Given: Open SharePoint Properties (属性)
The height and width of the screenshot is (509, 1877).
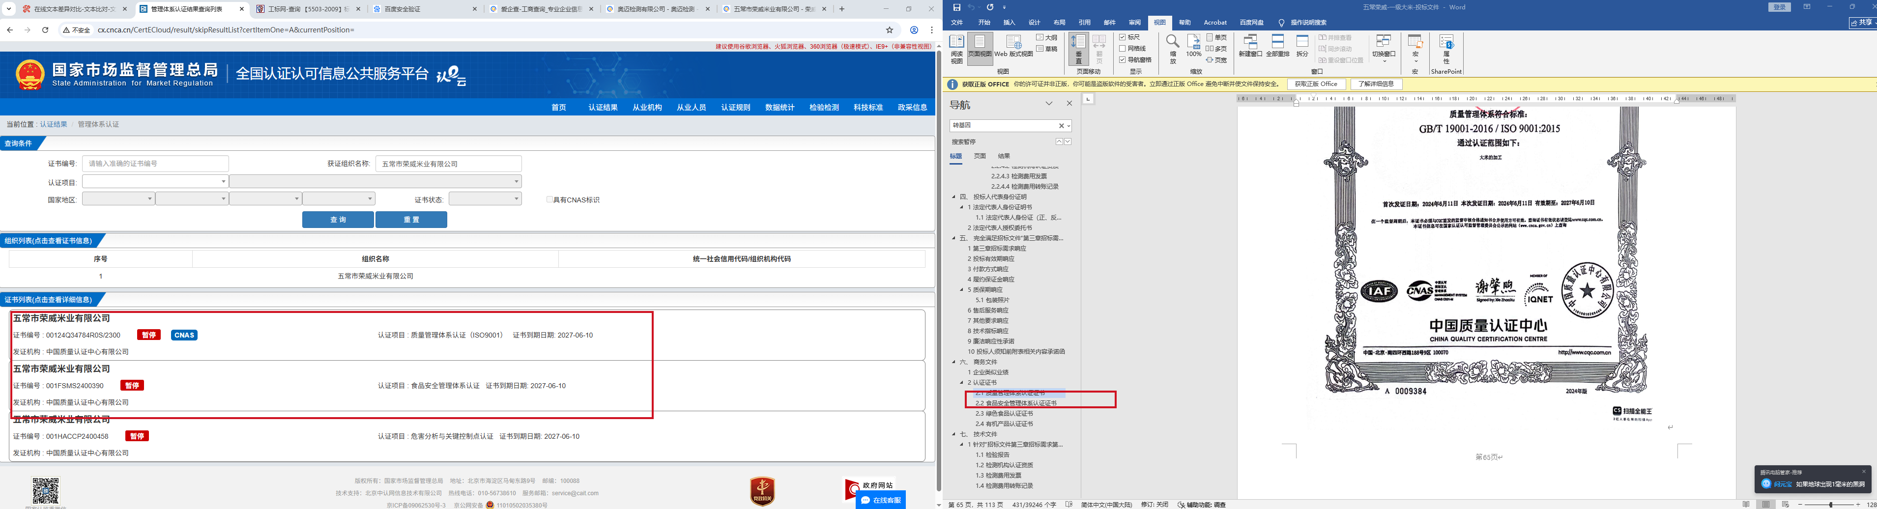Looking at the screenshot, I should click(1446, 49).
